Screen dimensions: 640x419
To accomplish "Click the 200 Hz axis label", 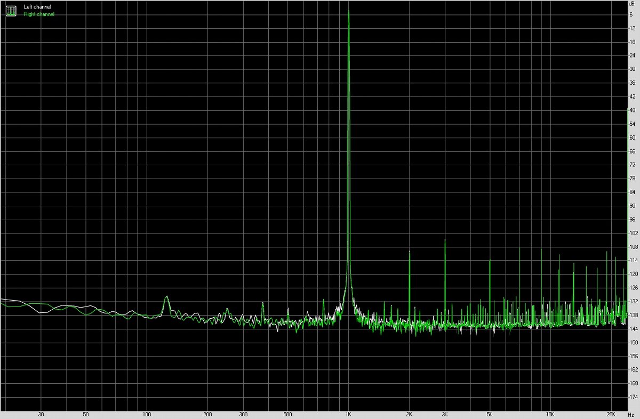I will [x=208, y=413].
